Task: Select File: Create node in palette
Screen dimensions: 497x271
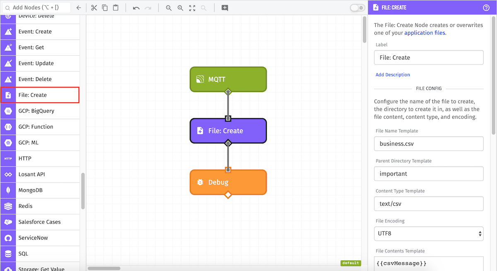Action: pos(40,95)
